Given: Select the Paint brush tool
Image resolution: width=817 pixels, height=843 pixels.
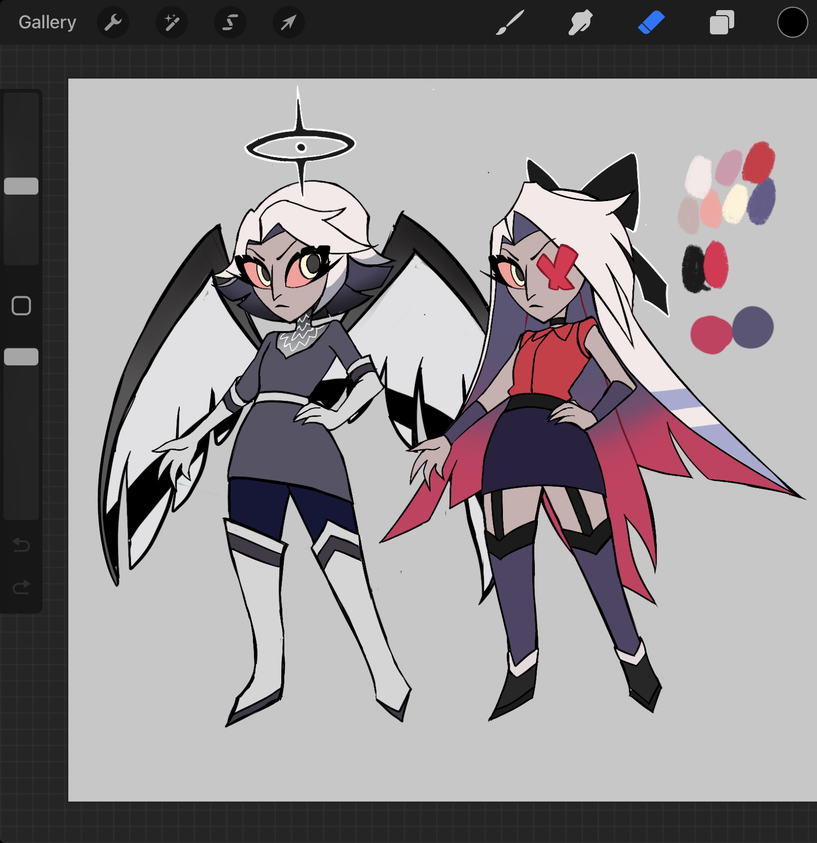Looking at the screenshot, I should pos(509,23).
